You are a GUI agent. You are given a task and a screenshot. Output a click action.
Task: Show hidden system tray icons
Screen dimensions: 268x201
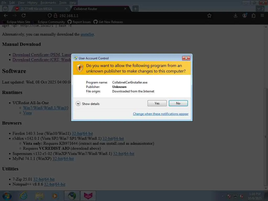click(222, 196)
